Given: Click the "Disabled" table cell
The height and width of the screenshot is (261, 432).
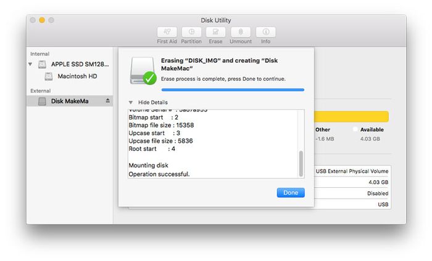Looking at the screenshot, I should click(x=378, y=193).
